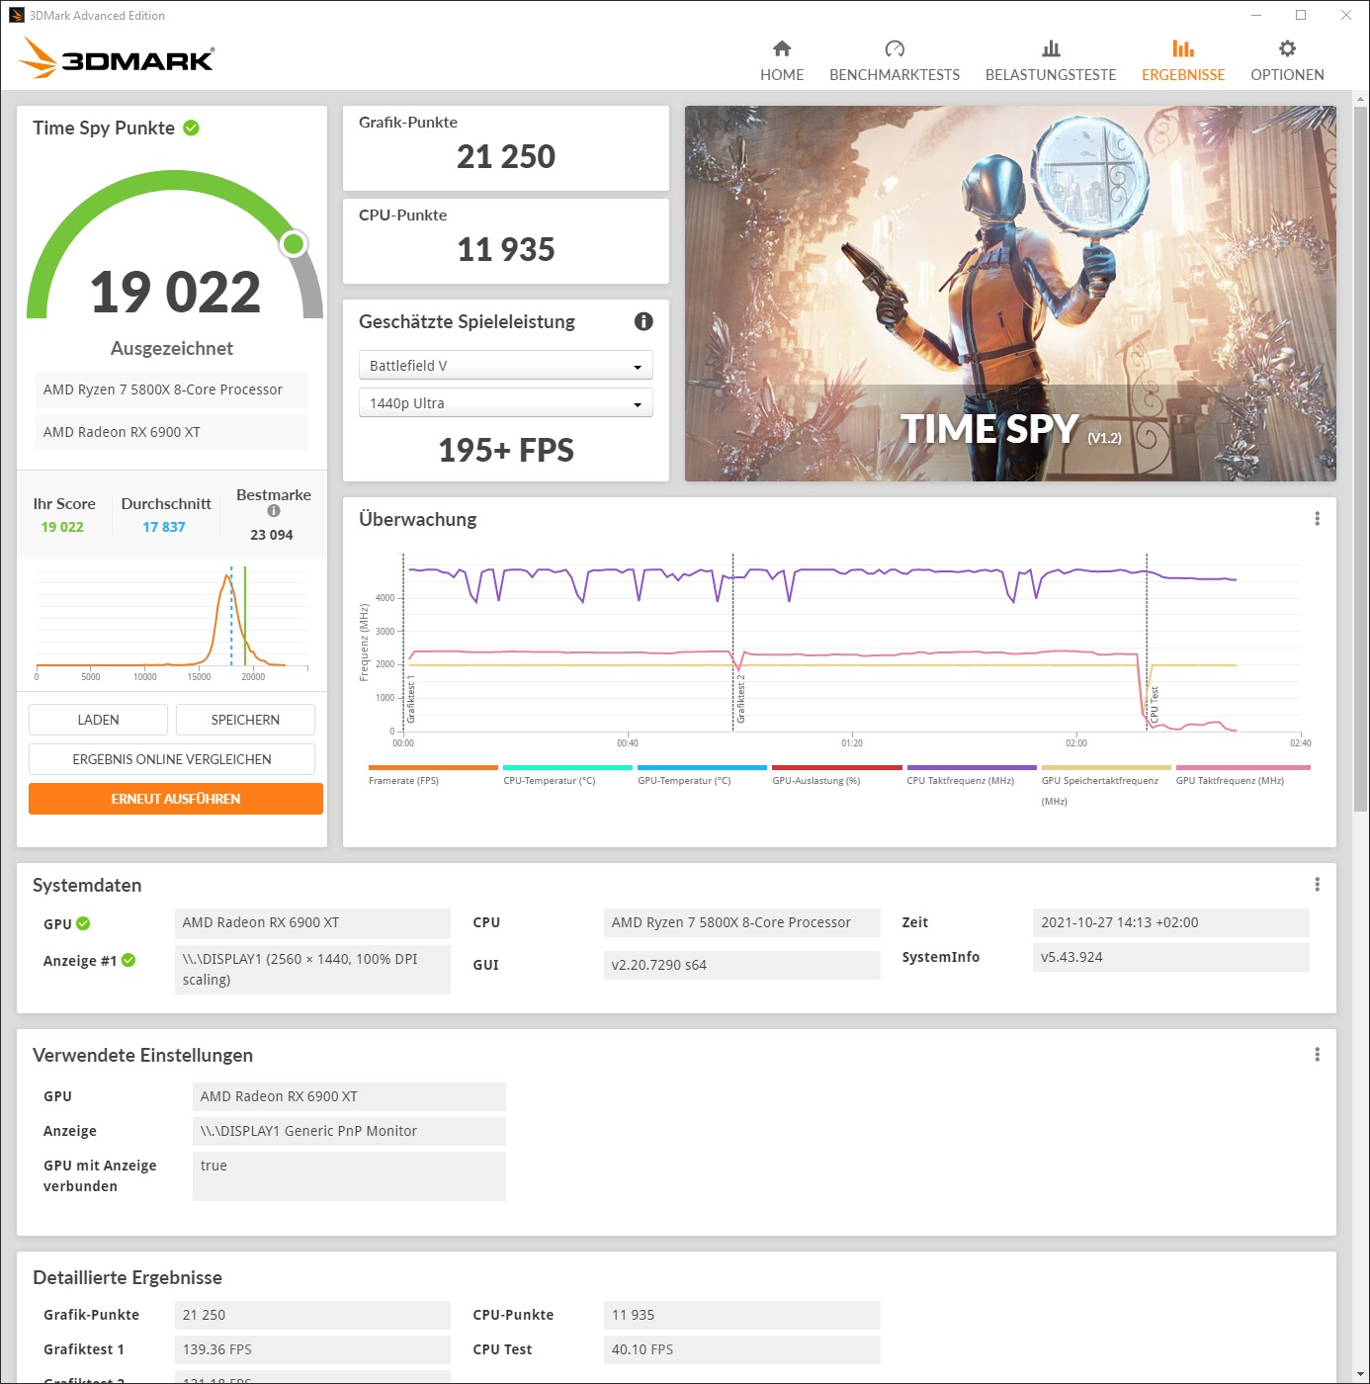Image resolution: width=1370 pixels, height=1384 pixels.
Task: Click the Bestmarke info icon
Action: click(274, 511)
